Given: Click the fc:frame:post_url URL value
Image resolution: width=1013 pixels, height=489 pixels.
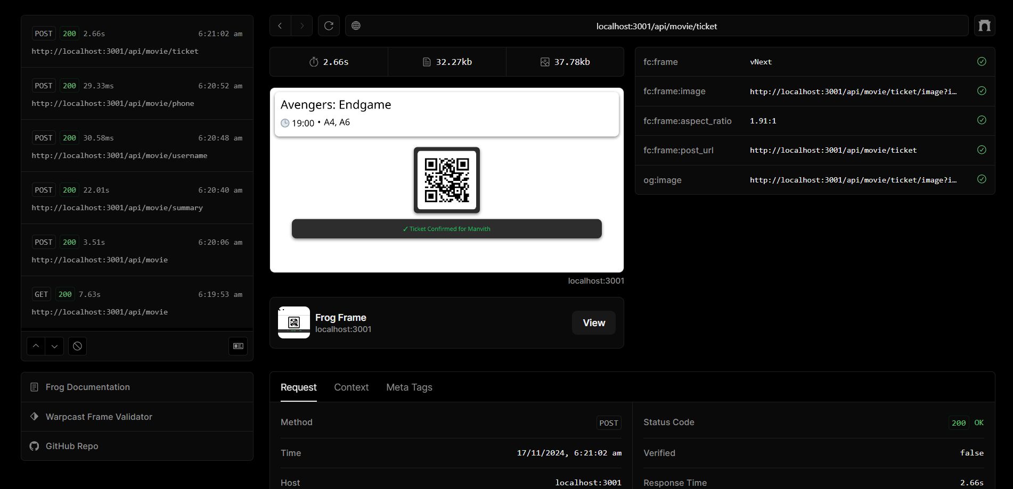Looking at the screenshot, I should click(834, 150).
